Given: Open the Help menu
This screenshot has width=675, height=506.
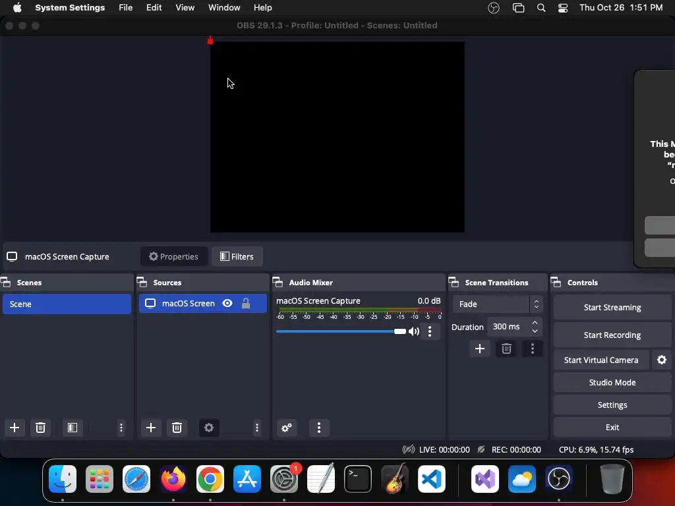Looking at the screenshot, I should tap(262, 8).
